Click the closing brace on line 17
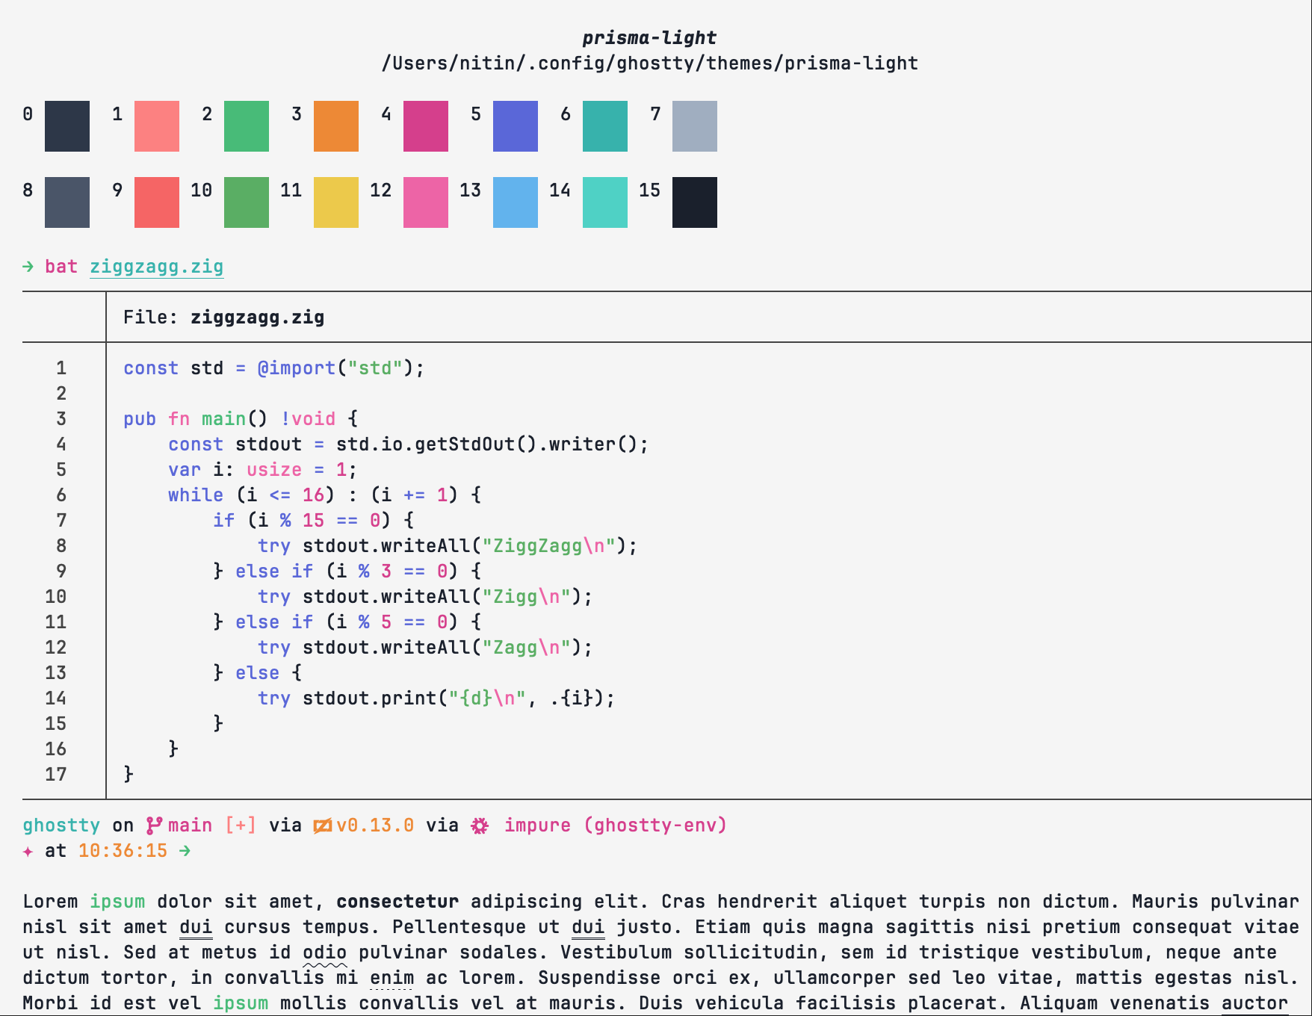Image resolution: width=1312 pixels, height=1016 pixels. (129, 775)
